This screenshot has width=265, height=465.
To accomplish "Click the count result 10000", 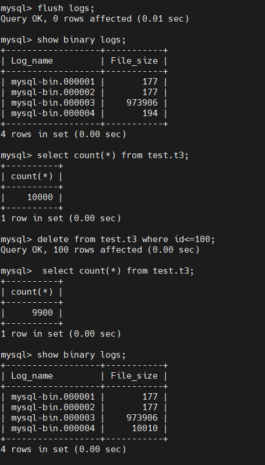I will pos(40,197).
